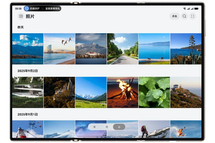Viewport: 215px width, 143px height.
Task: Tap the Wi-Fi status icon
Action: (185, 9)
